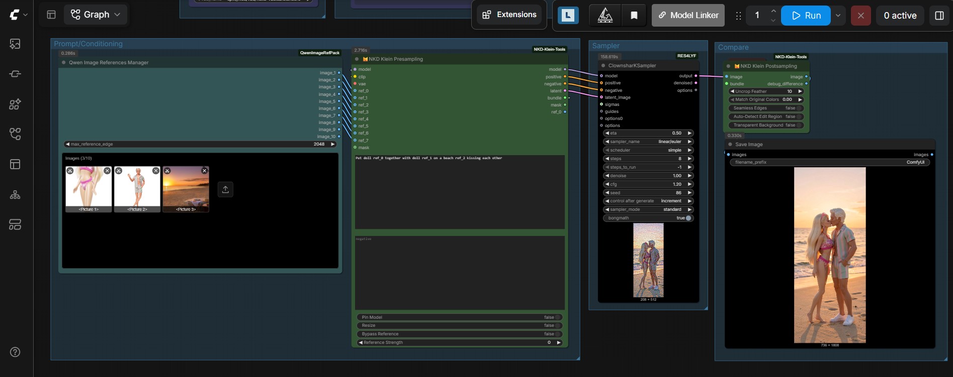Click the Match Original Colors slider
Viewport: 953px width, 377px height.
point(766,99)
